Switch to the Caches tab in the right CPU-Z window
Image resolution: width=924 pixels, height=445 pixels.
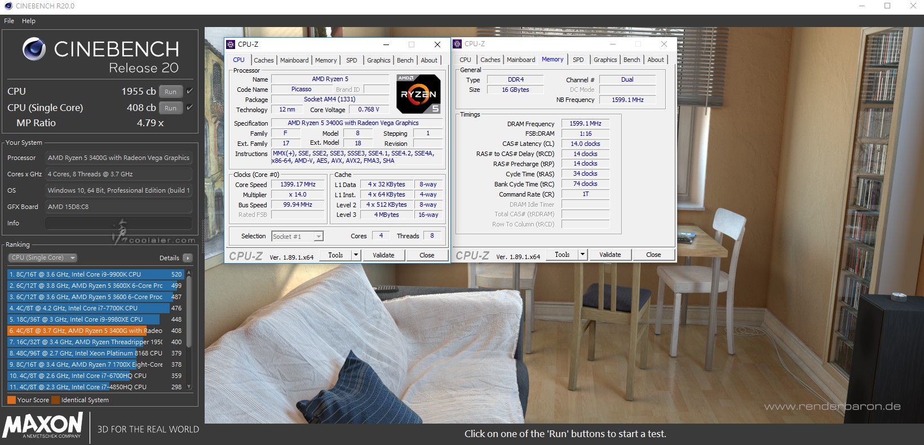pyautogui.click(x=490, y=60)
